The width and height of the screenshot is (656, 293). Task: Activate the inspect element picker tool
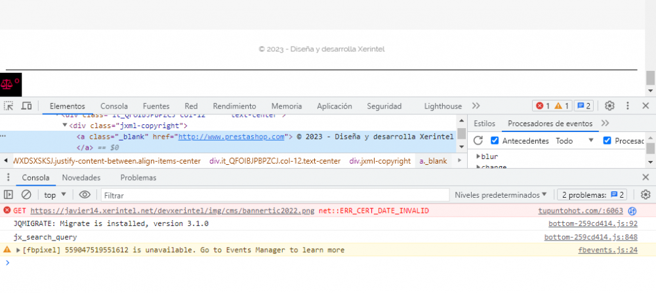[9, 106]
